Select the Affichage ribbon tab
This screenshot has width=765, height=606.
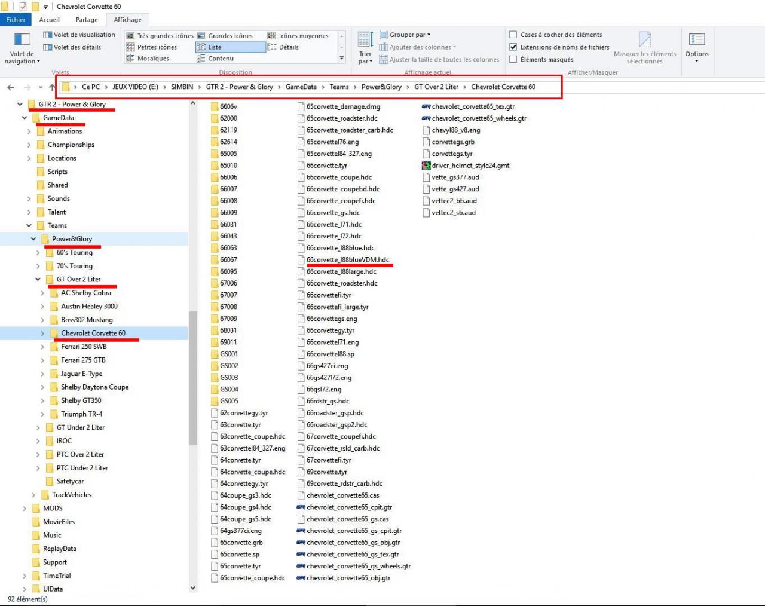tap(127, 20)
